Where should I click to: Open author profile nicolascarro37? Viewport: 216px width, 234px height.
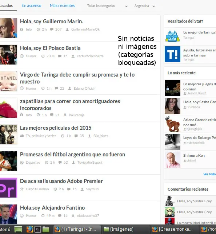click(88, 216)
